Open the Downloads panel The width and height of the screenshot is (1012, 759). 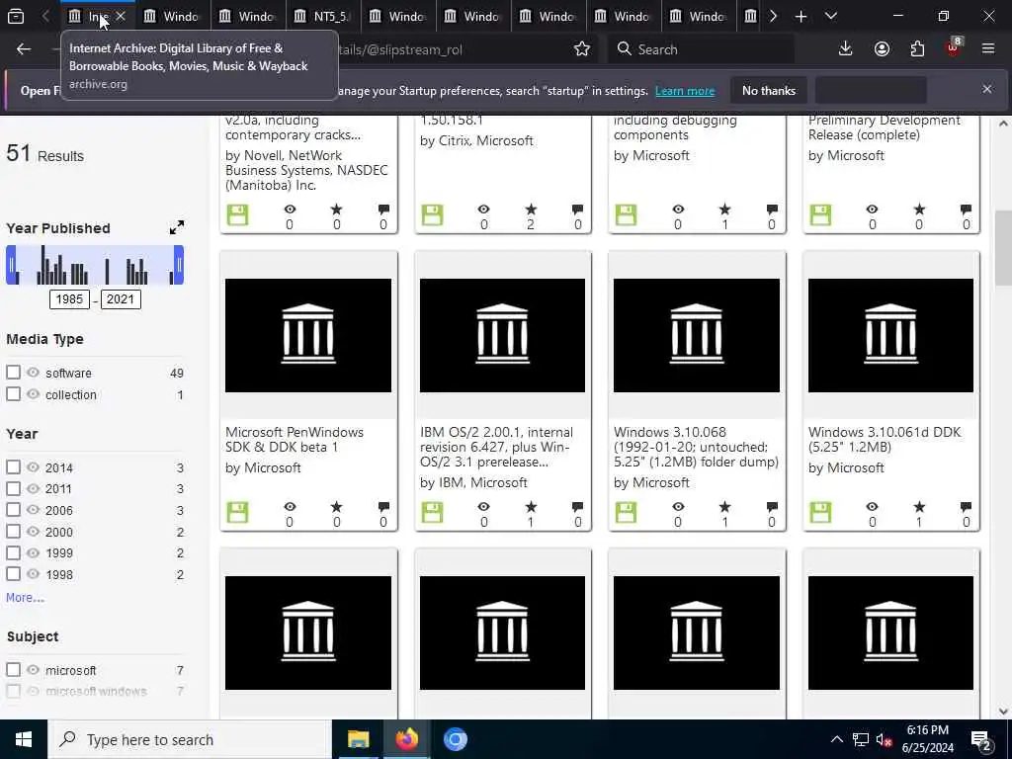846,49
